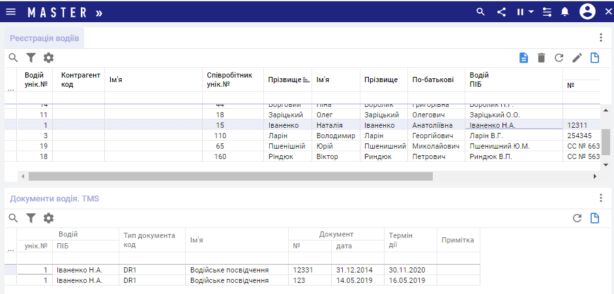Click the Термін дії column header
The image size is (614, 294).
click(x=402, y=240)
